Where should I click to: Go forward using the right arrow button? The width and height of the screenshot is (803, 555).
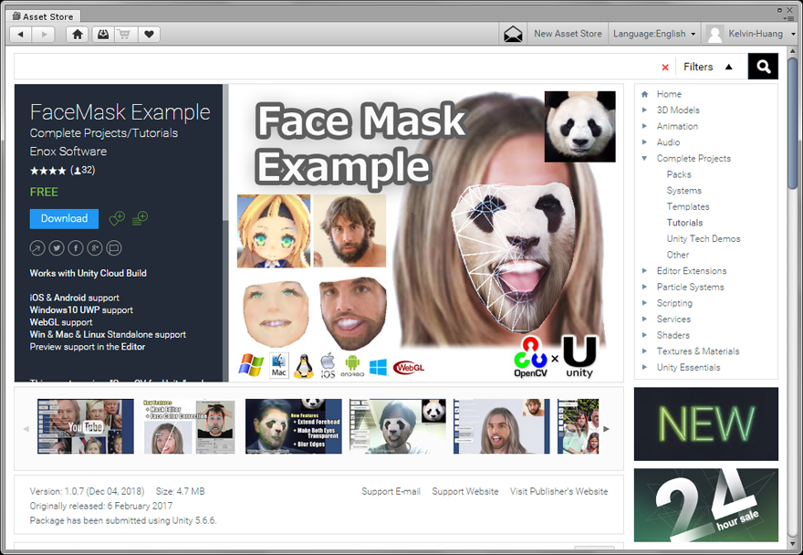click(x=44, y=35)
